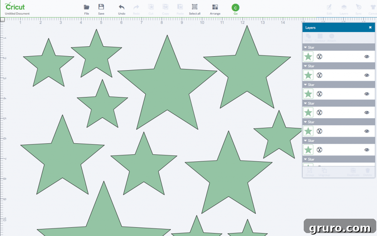377x236 pixels.
Task: Open the Arrange options
Action: (x=215, y=9)
